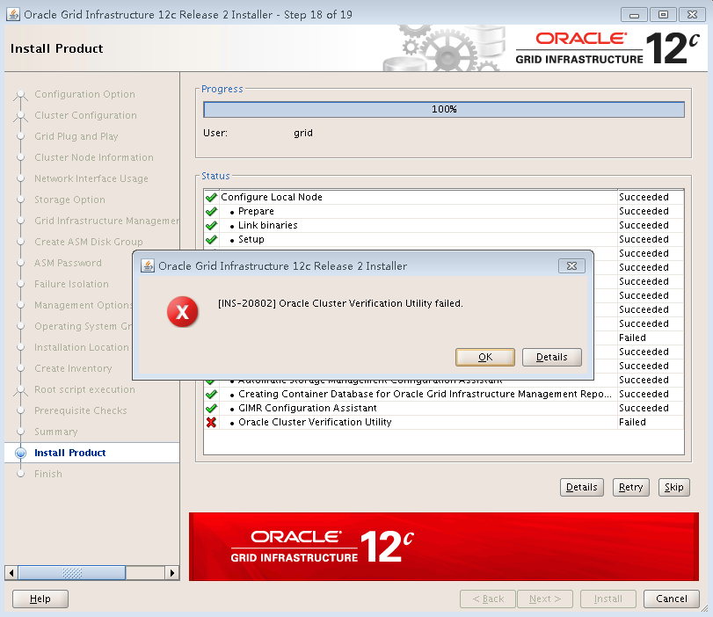Open Details in the error dialog
Viewport: 713px width, 617px height.
552,357
